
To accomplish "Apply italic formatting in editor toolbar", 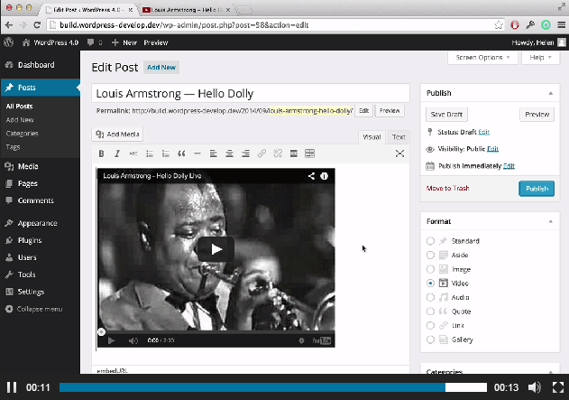I will point(117,153).
